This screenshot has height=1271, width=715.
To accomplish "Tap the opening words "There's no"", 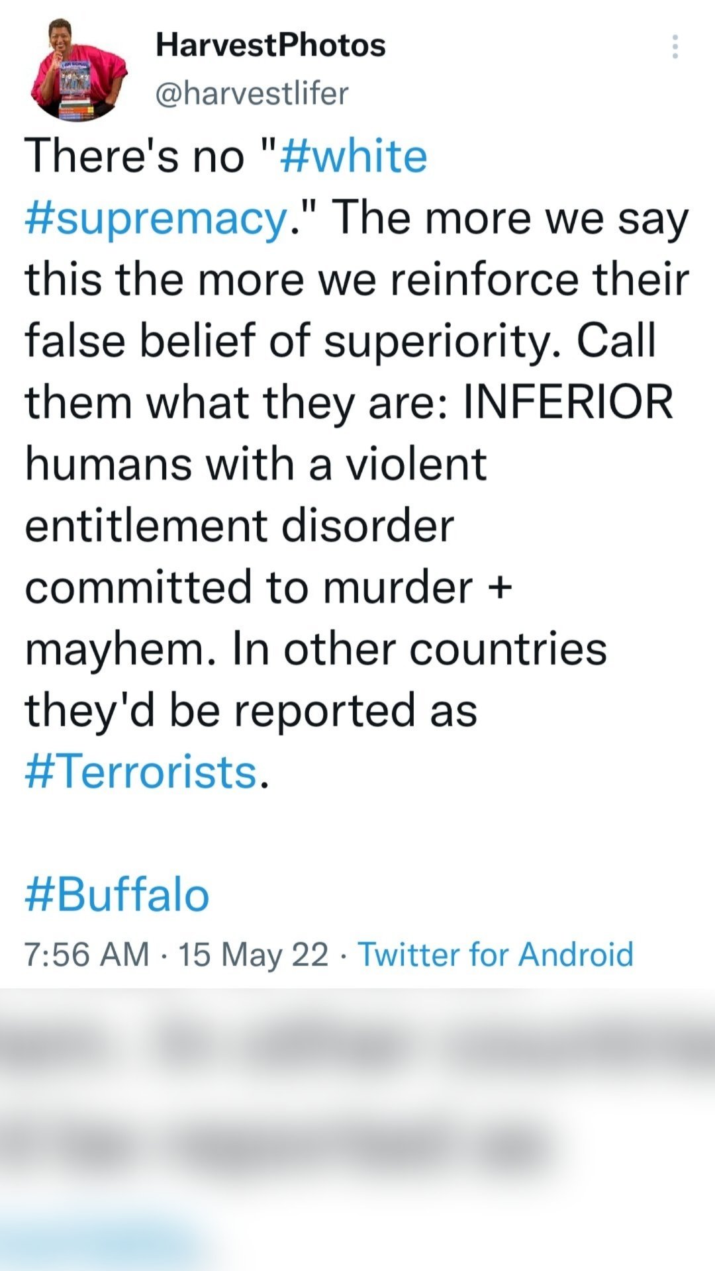I will (134, 157).
